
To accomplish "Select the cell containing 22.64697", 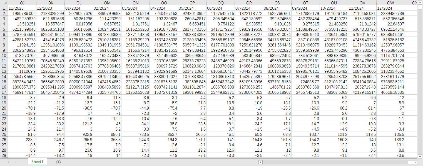I will pos(390,24).
